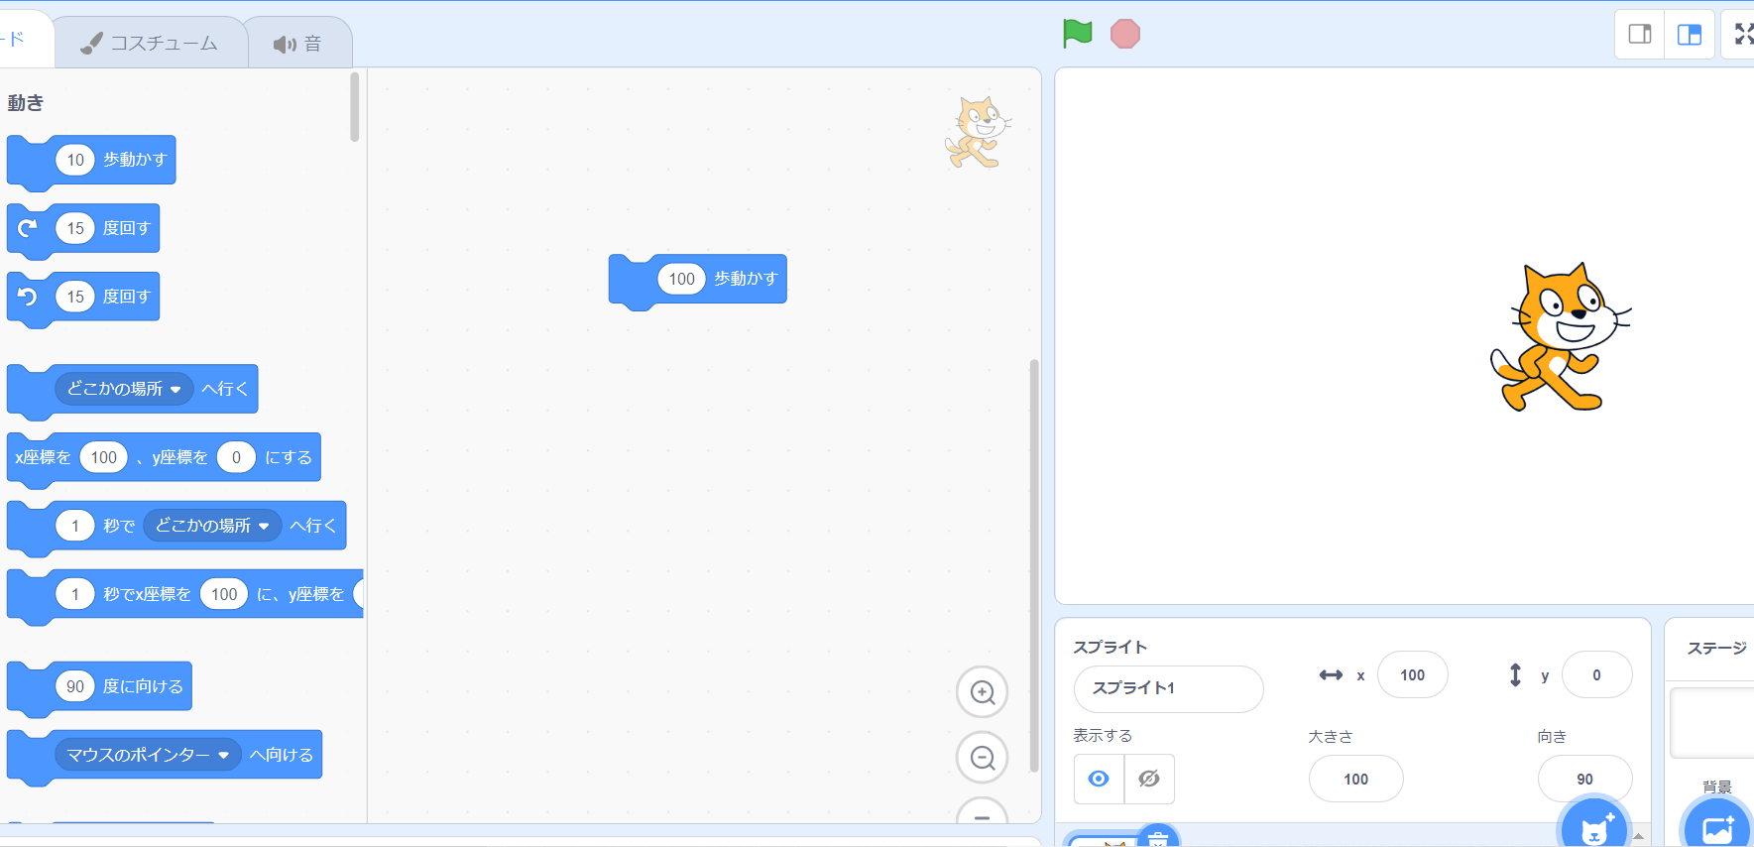The image size is (1754, 847).
Task: Click the 100 value in workspace block
Action: [x=682, y=280]
